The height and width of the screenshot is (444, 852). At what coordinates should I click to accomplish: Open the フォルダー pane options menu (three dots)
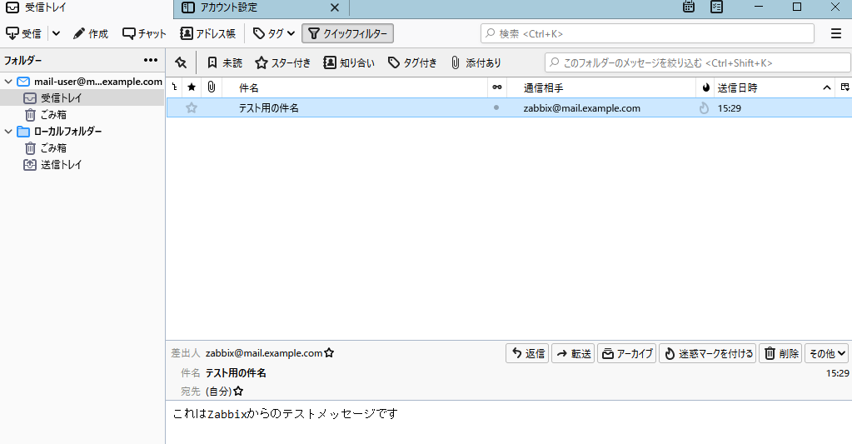(151, 60)
